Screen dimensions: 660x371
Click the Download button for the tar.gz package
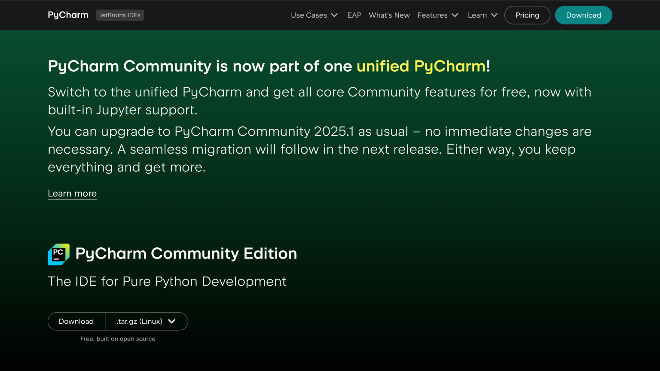point(76,321)
